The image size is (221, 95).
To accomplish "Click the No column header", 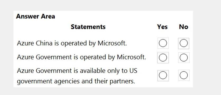I will pos(184,27).
